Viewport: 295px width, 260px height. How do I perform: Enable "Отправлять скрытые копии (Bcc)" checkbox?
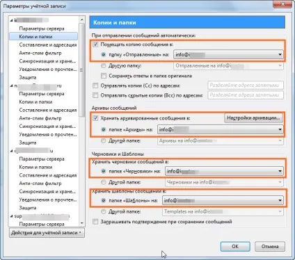(95, 95)
